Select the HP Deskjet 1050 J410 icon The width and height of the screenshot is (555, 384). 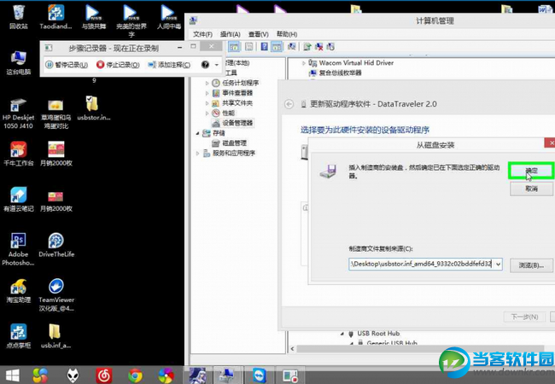pyautogui.click(x=19, y=113)
